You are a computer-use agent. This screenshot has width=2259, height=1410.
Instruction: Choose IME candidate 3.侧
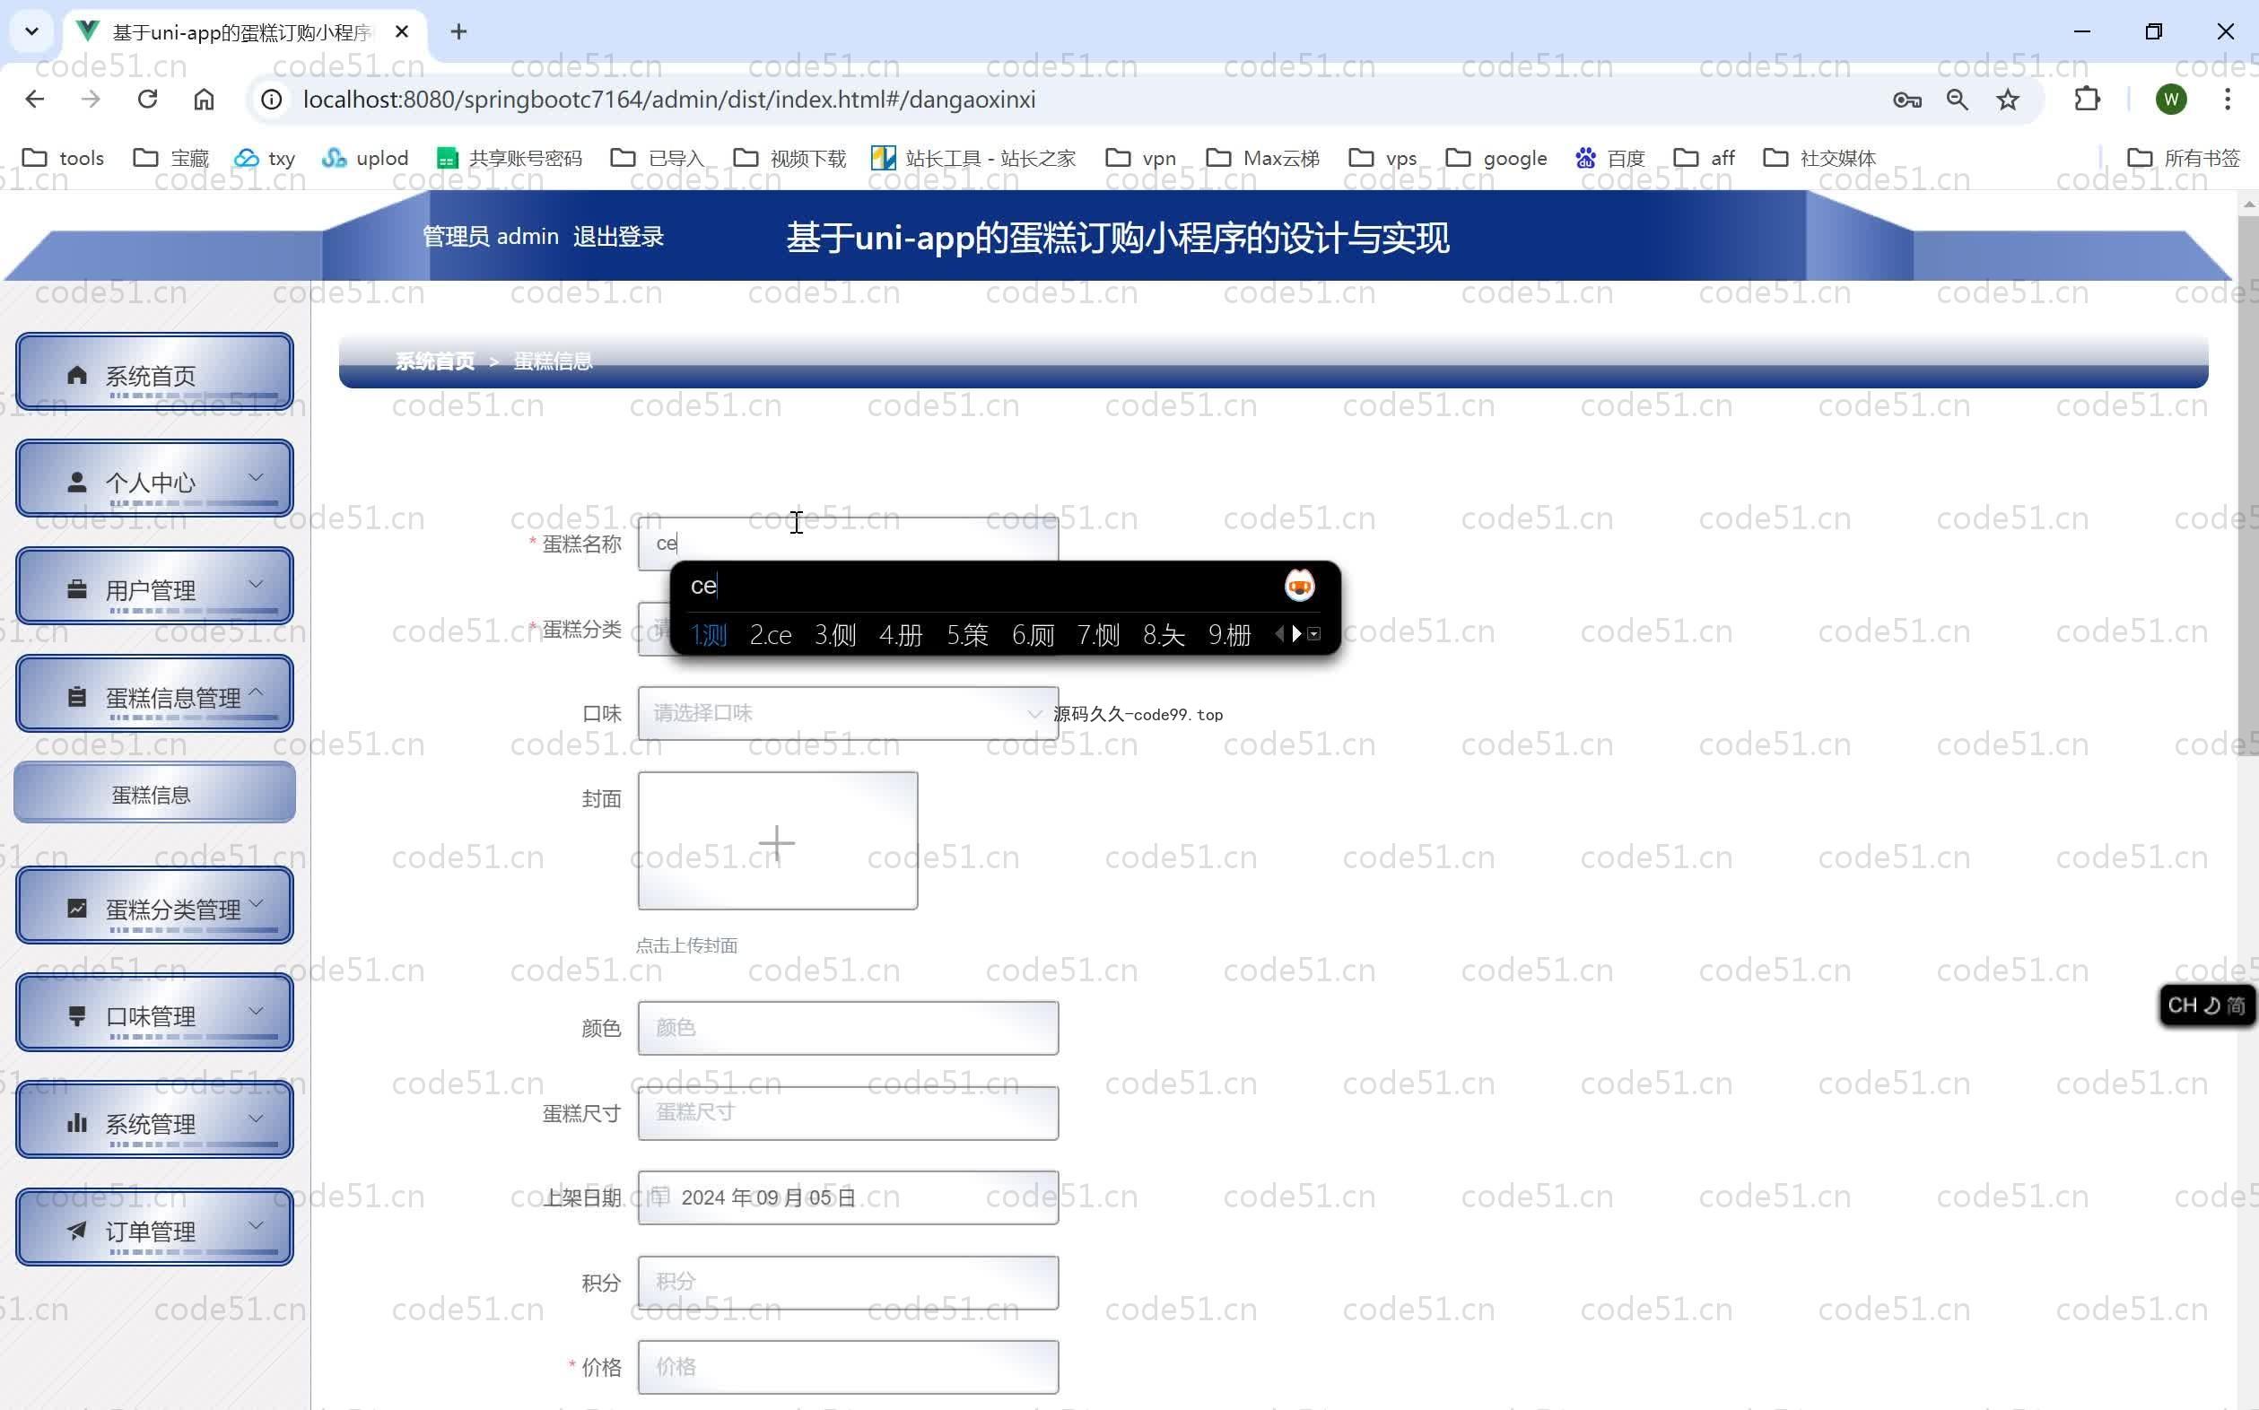click(x=834, y=635)
